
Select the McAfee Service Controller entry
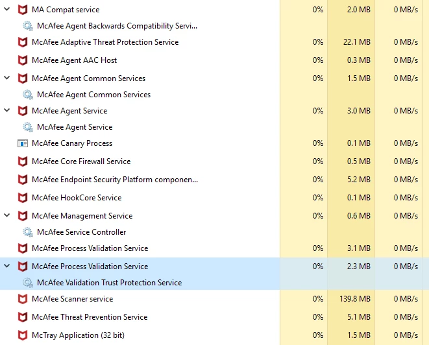coord(81,232)
